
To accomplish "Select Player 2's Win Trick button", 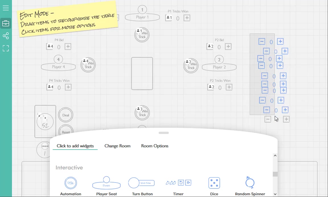I will 191,66.
